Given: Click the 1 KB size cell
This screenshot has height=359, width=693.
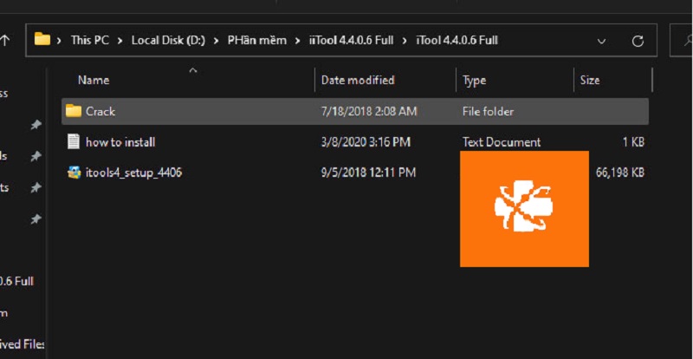Looking at the screenshot, I should 631,142.
